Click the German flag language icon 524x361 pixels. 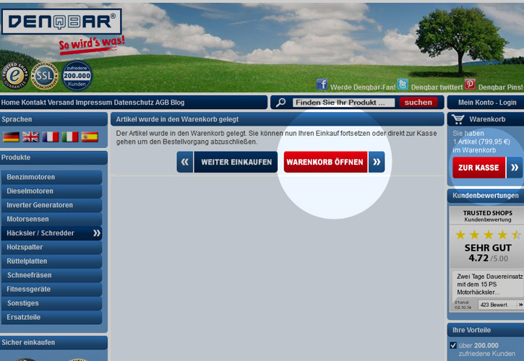11,136
